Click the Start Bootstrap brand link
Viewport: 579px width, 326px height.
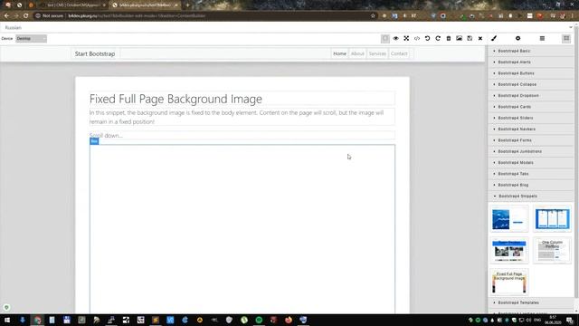click(x=95, y=53)
